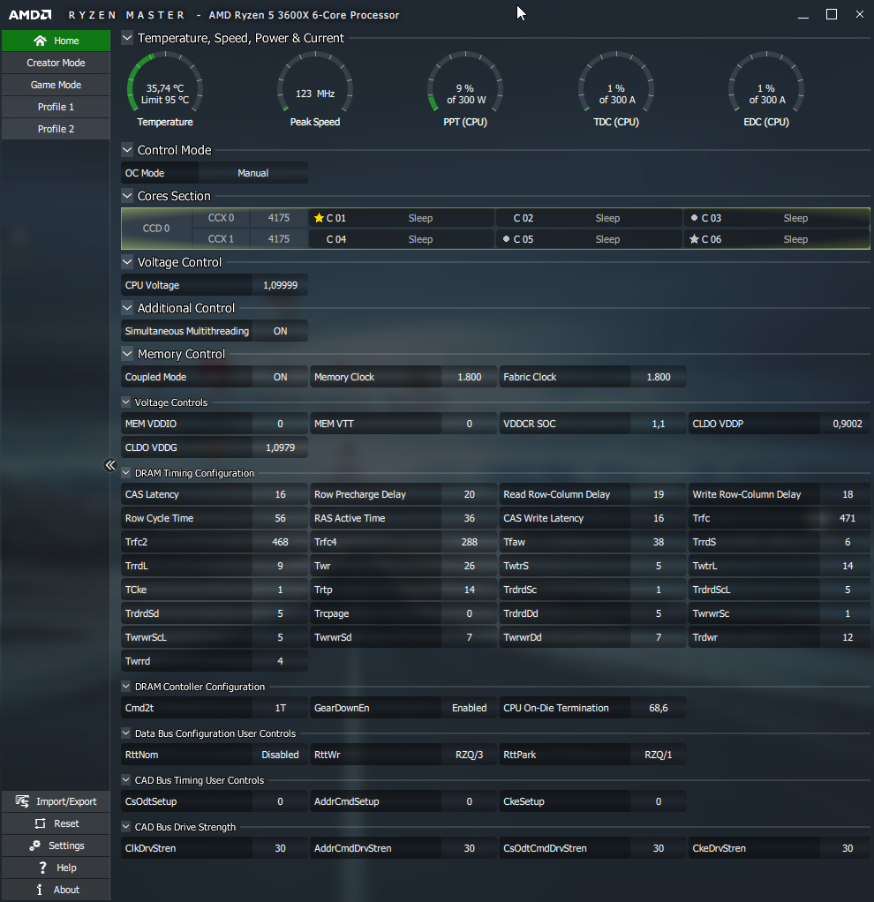874x902 pixels.
Task: Click Memory Clock value 1.800
Action: click(x=469, y=378)
